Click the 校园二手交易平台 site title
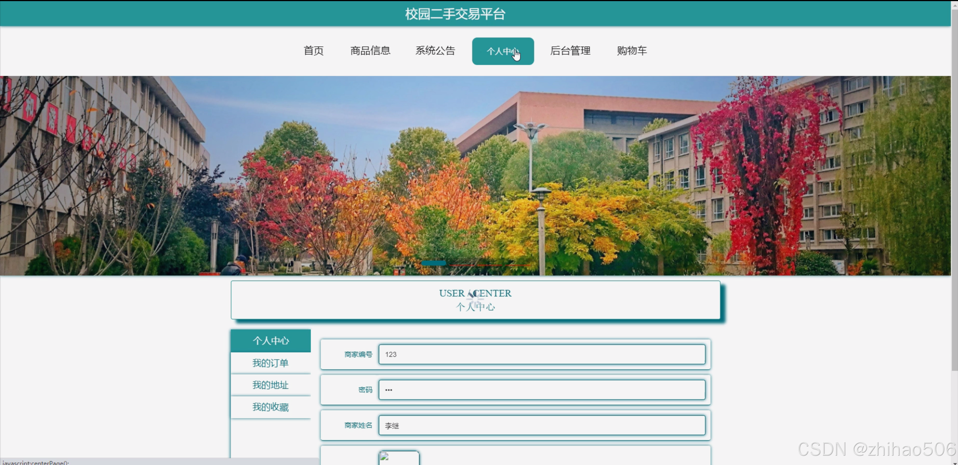The image size is (958, 465). [x=455, y=14]
